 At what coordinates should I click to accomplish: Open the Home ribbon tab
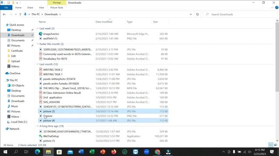18,8
